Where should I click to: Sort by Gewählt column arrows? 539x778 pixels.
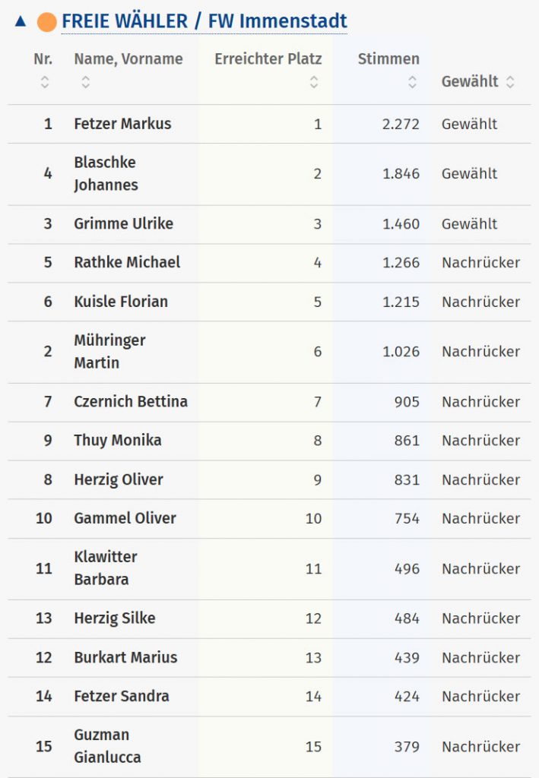pos(510,81)
